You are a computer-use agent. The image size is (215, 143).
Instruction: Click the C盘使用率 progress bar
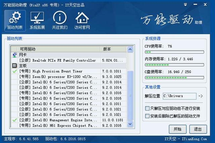[x=175, y=78]
